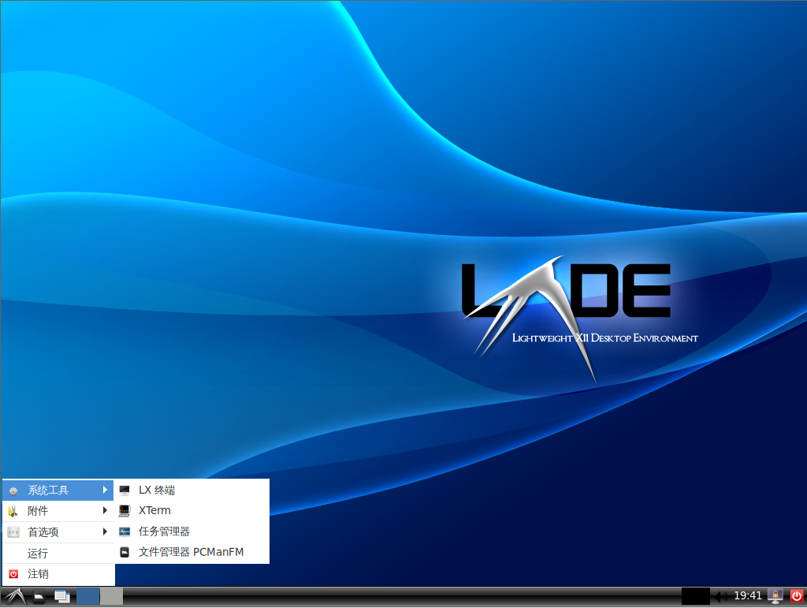Image resolution: width=807 pixels, height=608 pixels.
Task: Open the LXDE start menu button
Action: 14,596
